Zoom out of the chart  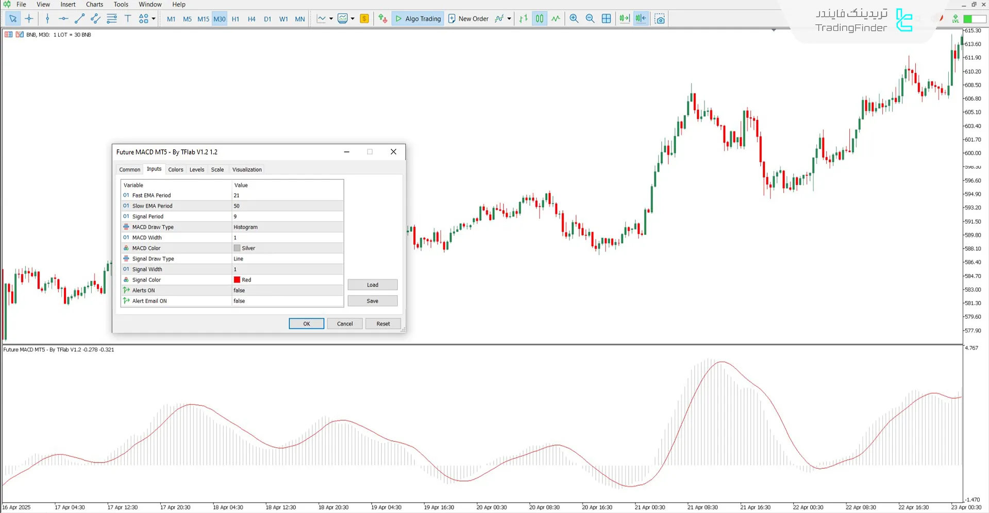click(590, 19)
